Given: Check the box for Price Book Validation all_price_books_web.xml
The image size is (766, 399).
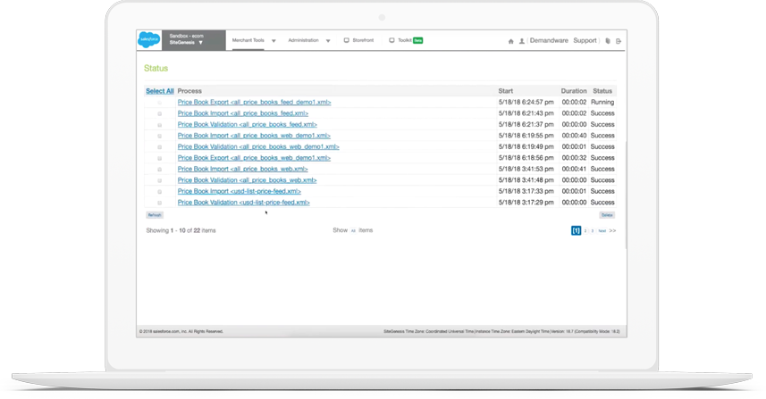Looking at the screenshot, I should (160, 180).
